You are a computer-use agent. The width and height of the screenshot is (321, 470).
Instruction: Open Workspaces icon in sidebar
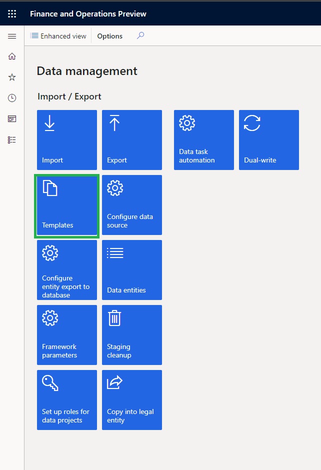coord(12,119)
